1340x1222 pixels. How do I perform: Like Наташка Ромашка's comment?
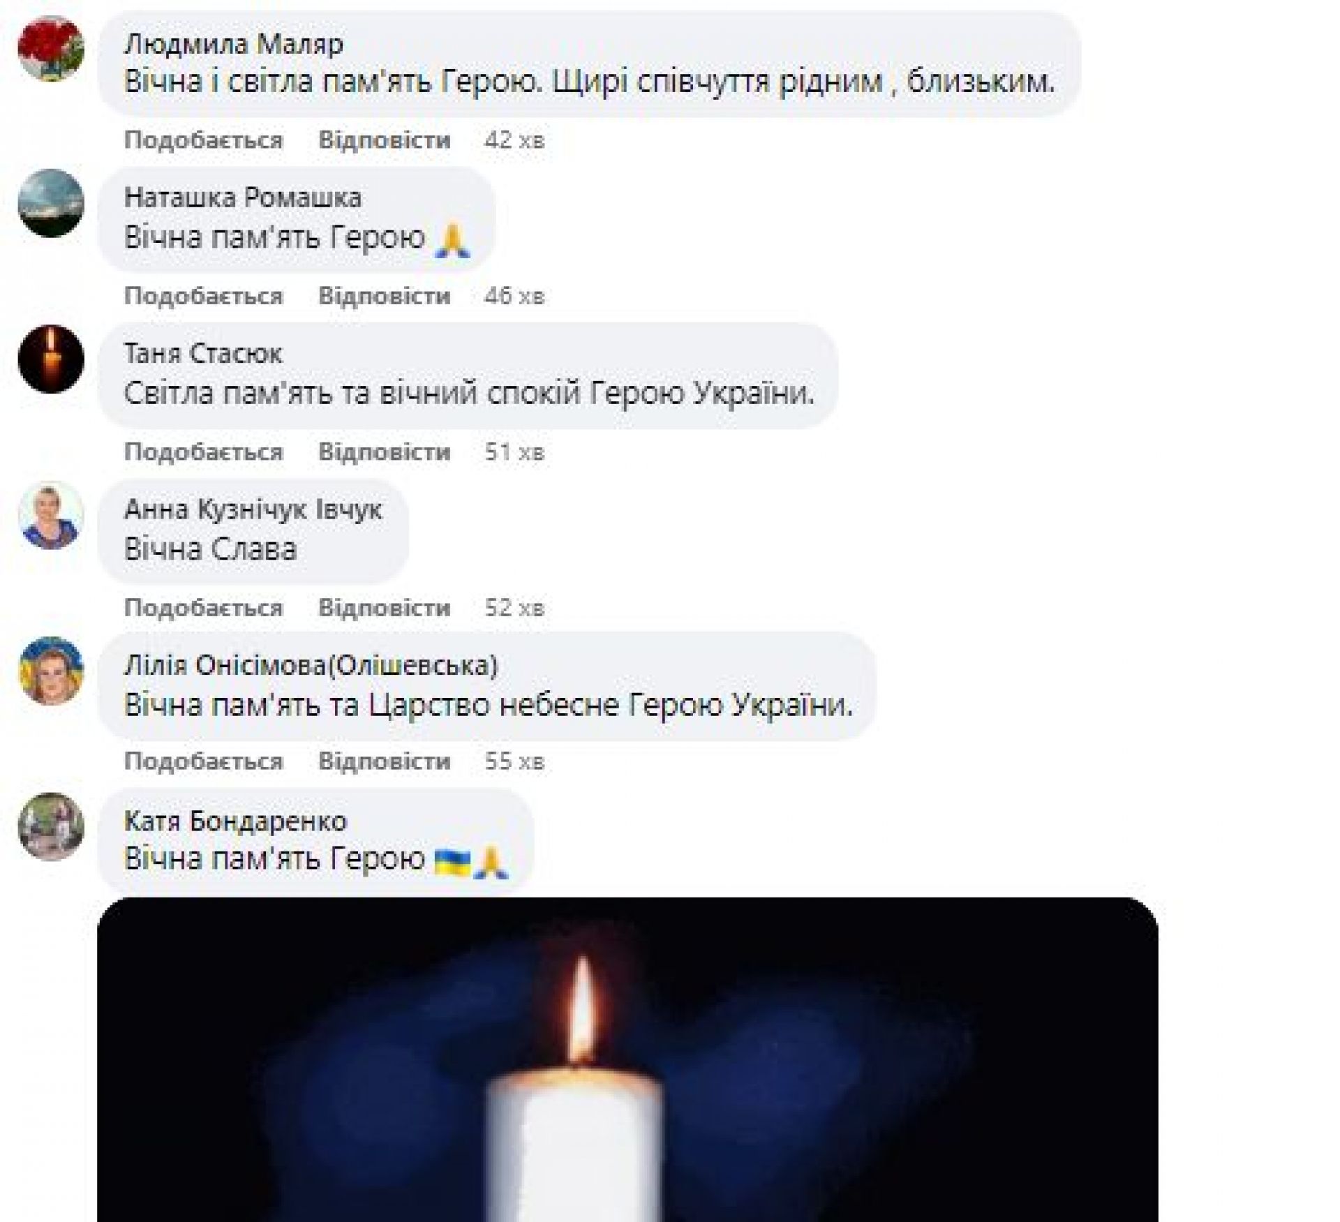203,296
